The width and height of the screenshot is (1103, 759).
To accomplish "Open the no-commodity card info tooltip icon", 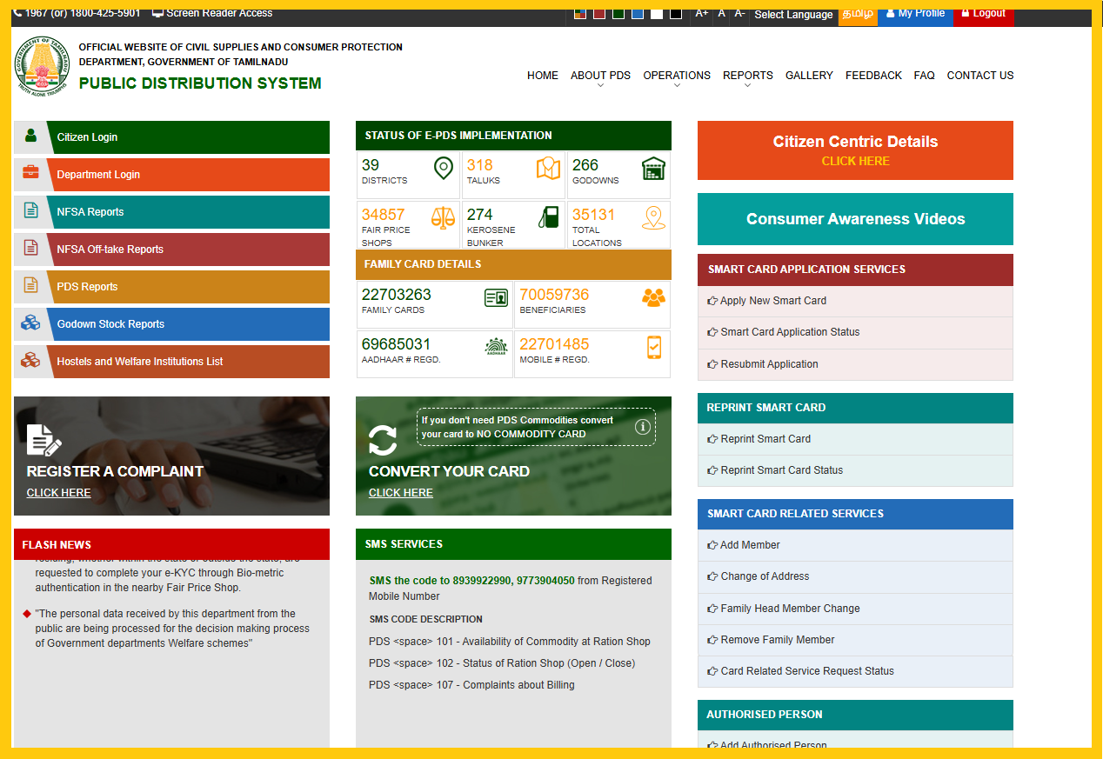I will tap(643, 426).
